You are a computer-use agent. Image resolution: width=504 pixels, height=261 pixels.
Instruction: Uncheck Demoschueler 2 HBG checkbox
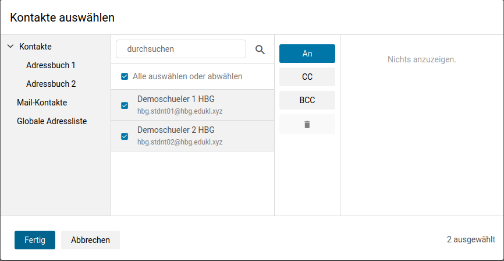point(125,136)
